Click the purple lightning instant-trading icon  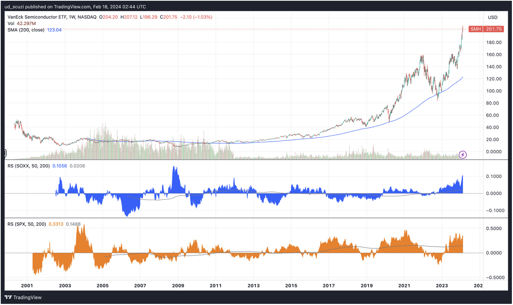click(x=462, y=154)
